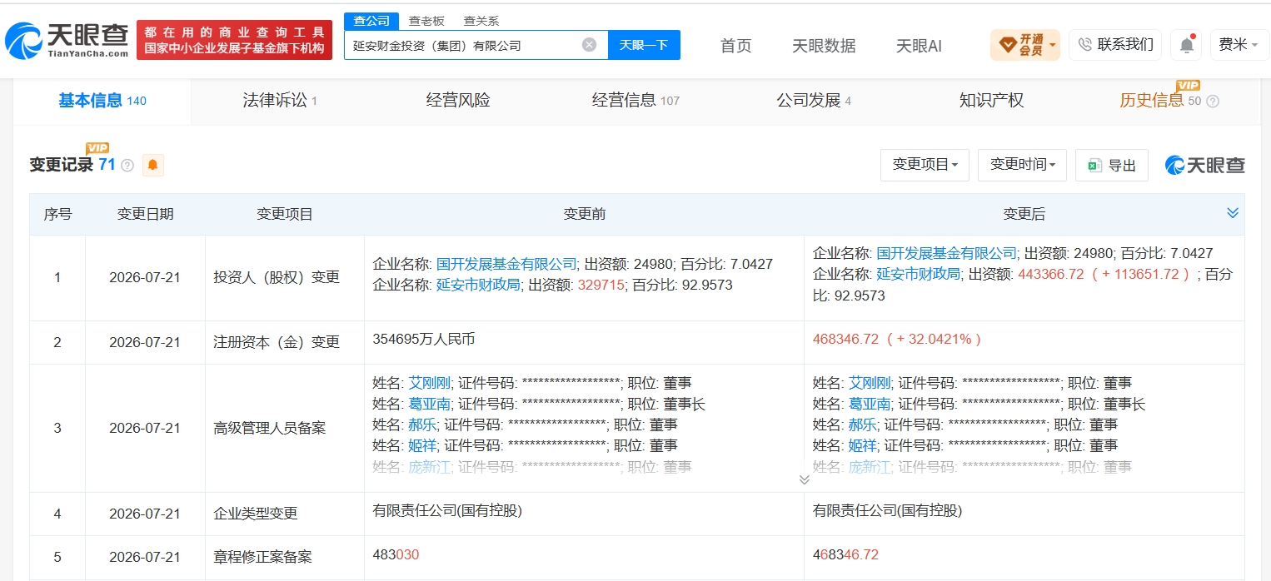
Task: Open the 开通会员 dropdown
Action: [1025, 45]
